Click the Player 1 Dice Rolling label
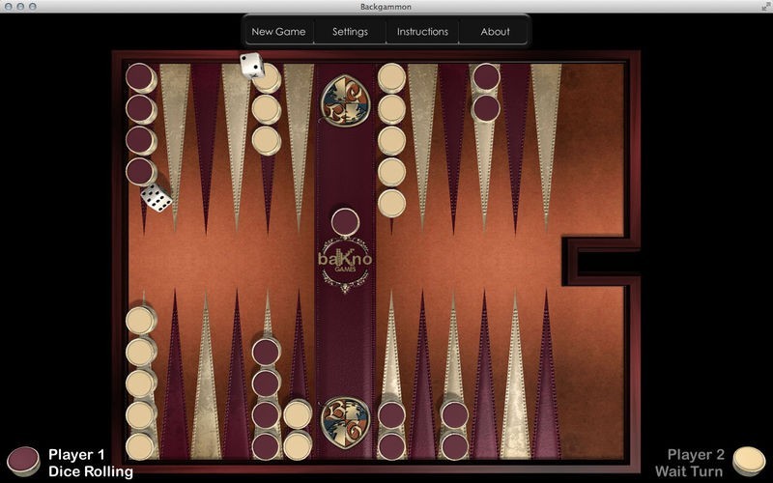773x483 pixels. (x=90, y=463)
